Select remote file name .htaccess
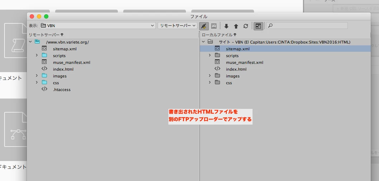 [62, 90]
